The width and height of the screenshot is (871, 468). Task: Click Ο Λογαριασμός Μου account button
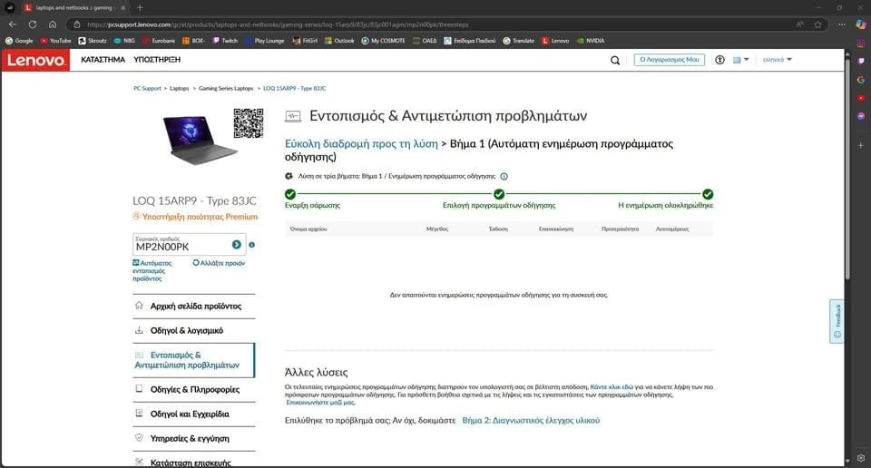(x=670, y=59)
